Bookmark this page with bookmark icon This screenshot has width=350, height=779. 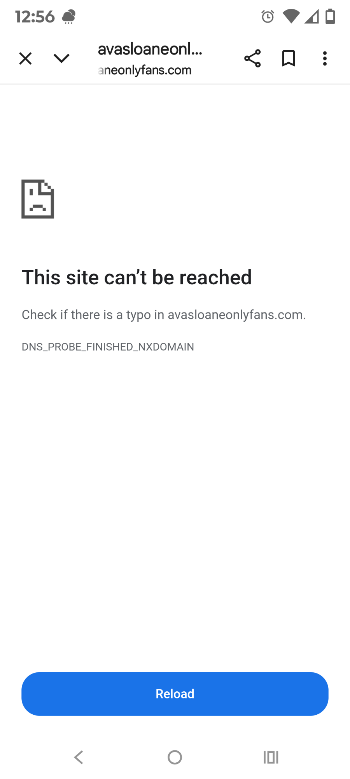point(289,58)
